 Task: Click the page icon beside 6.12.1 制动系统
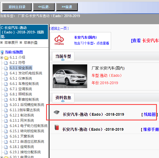[x=6, y=116]
